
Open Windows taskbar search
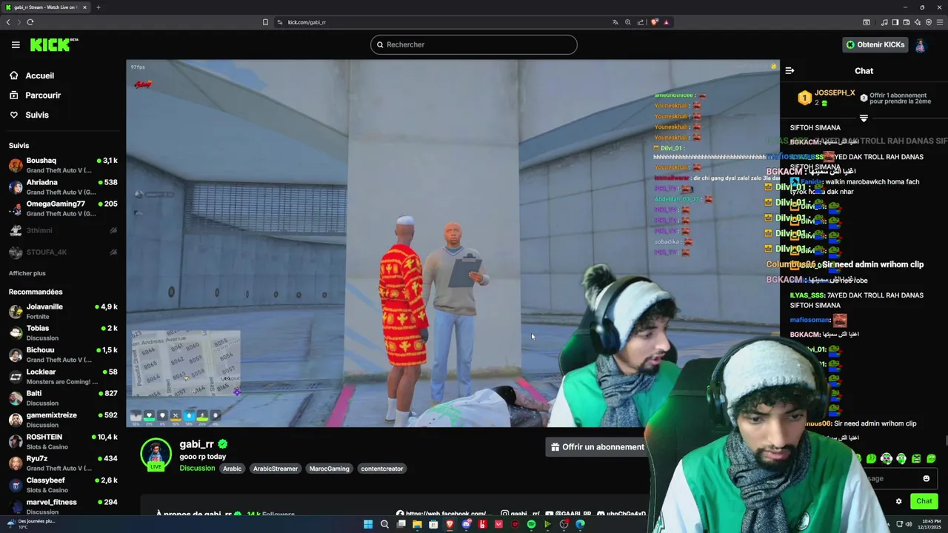(384, 524)
